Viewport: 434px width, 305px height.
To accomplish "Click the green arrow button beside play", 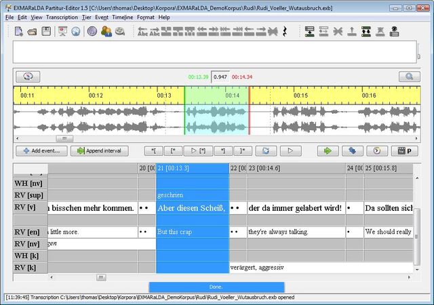I will [328, 151].
